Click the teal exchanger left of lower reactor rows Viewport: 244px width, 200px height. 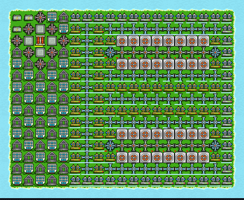[110, 146]
